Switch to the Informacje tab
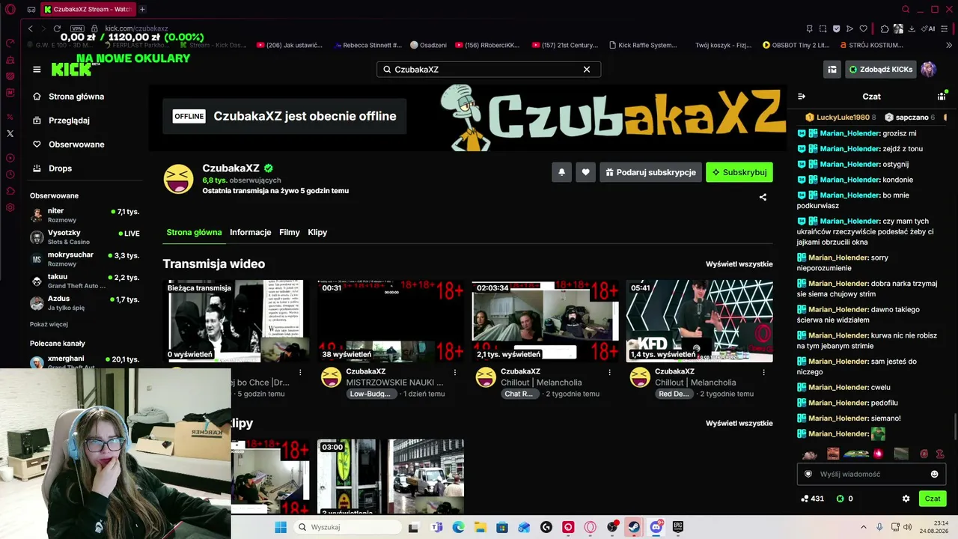The image size is (958, 539). [x=251, y=232]
